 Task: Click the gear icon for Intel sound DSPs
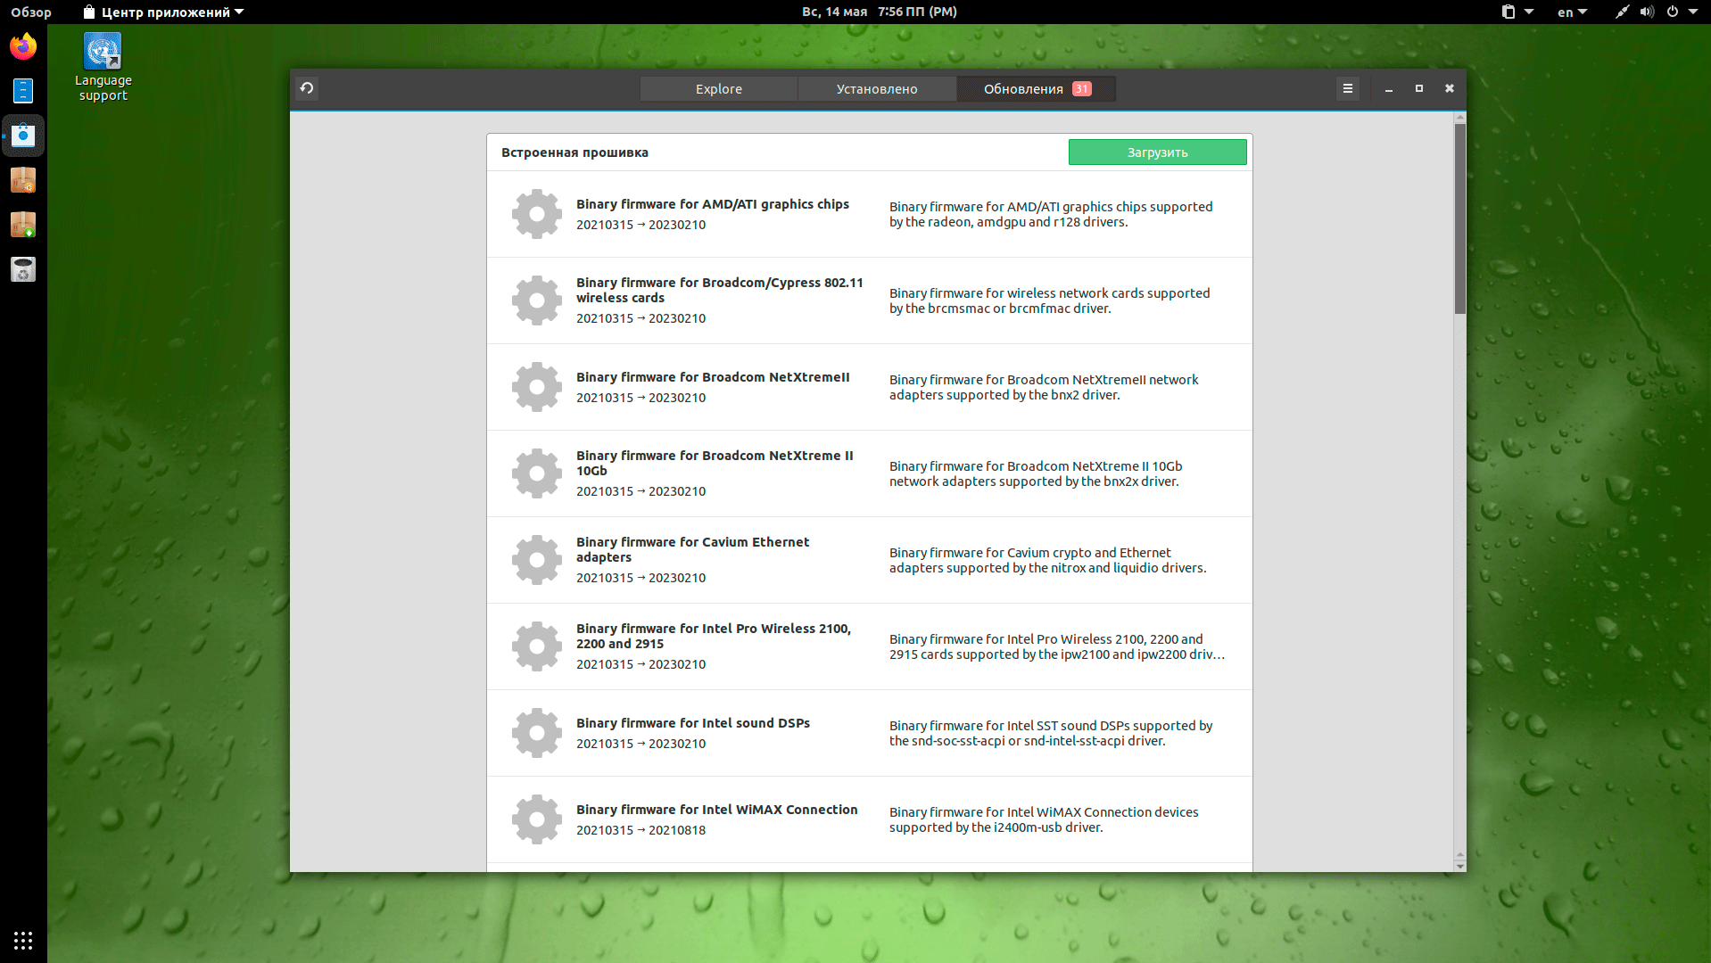coord(537,733)
